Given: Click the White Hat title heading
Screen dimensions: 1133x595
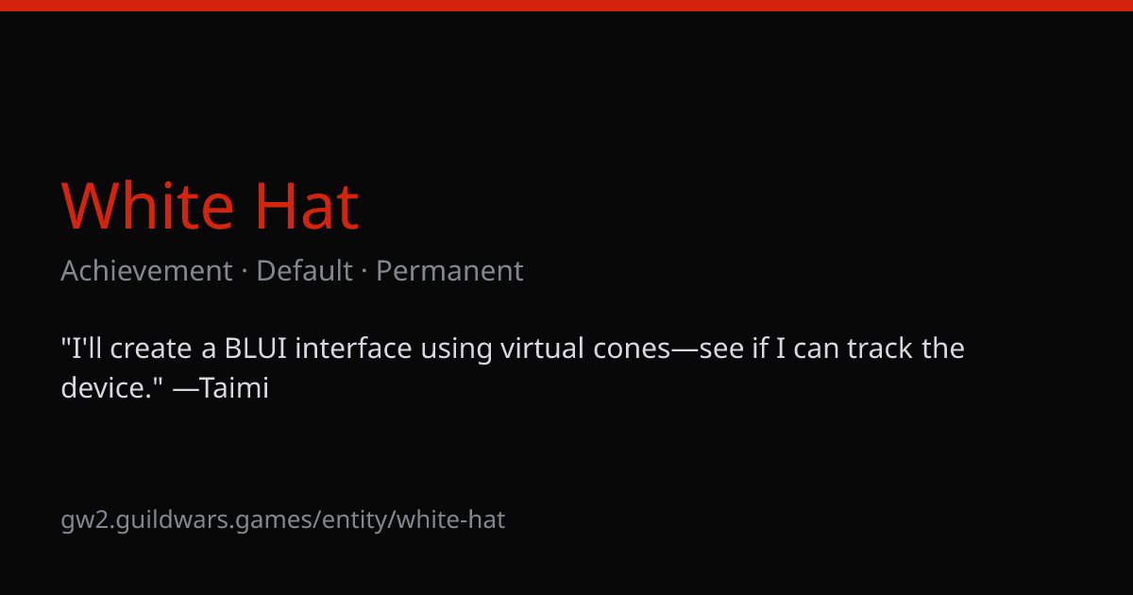Looking at the screenshot, I should point(210,207).
